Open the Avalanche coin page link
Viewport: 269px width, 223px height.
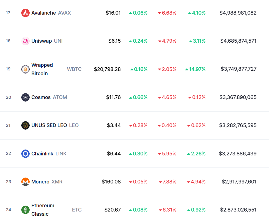click(44, 13)
